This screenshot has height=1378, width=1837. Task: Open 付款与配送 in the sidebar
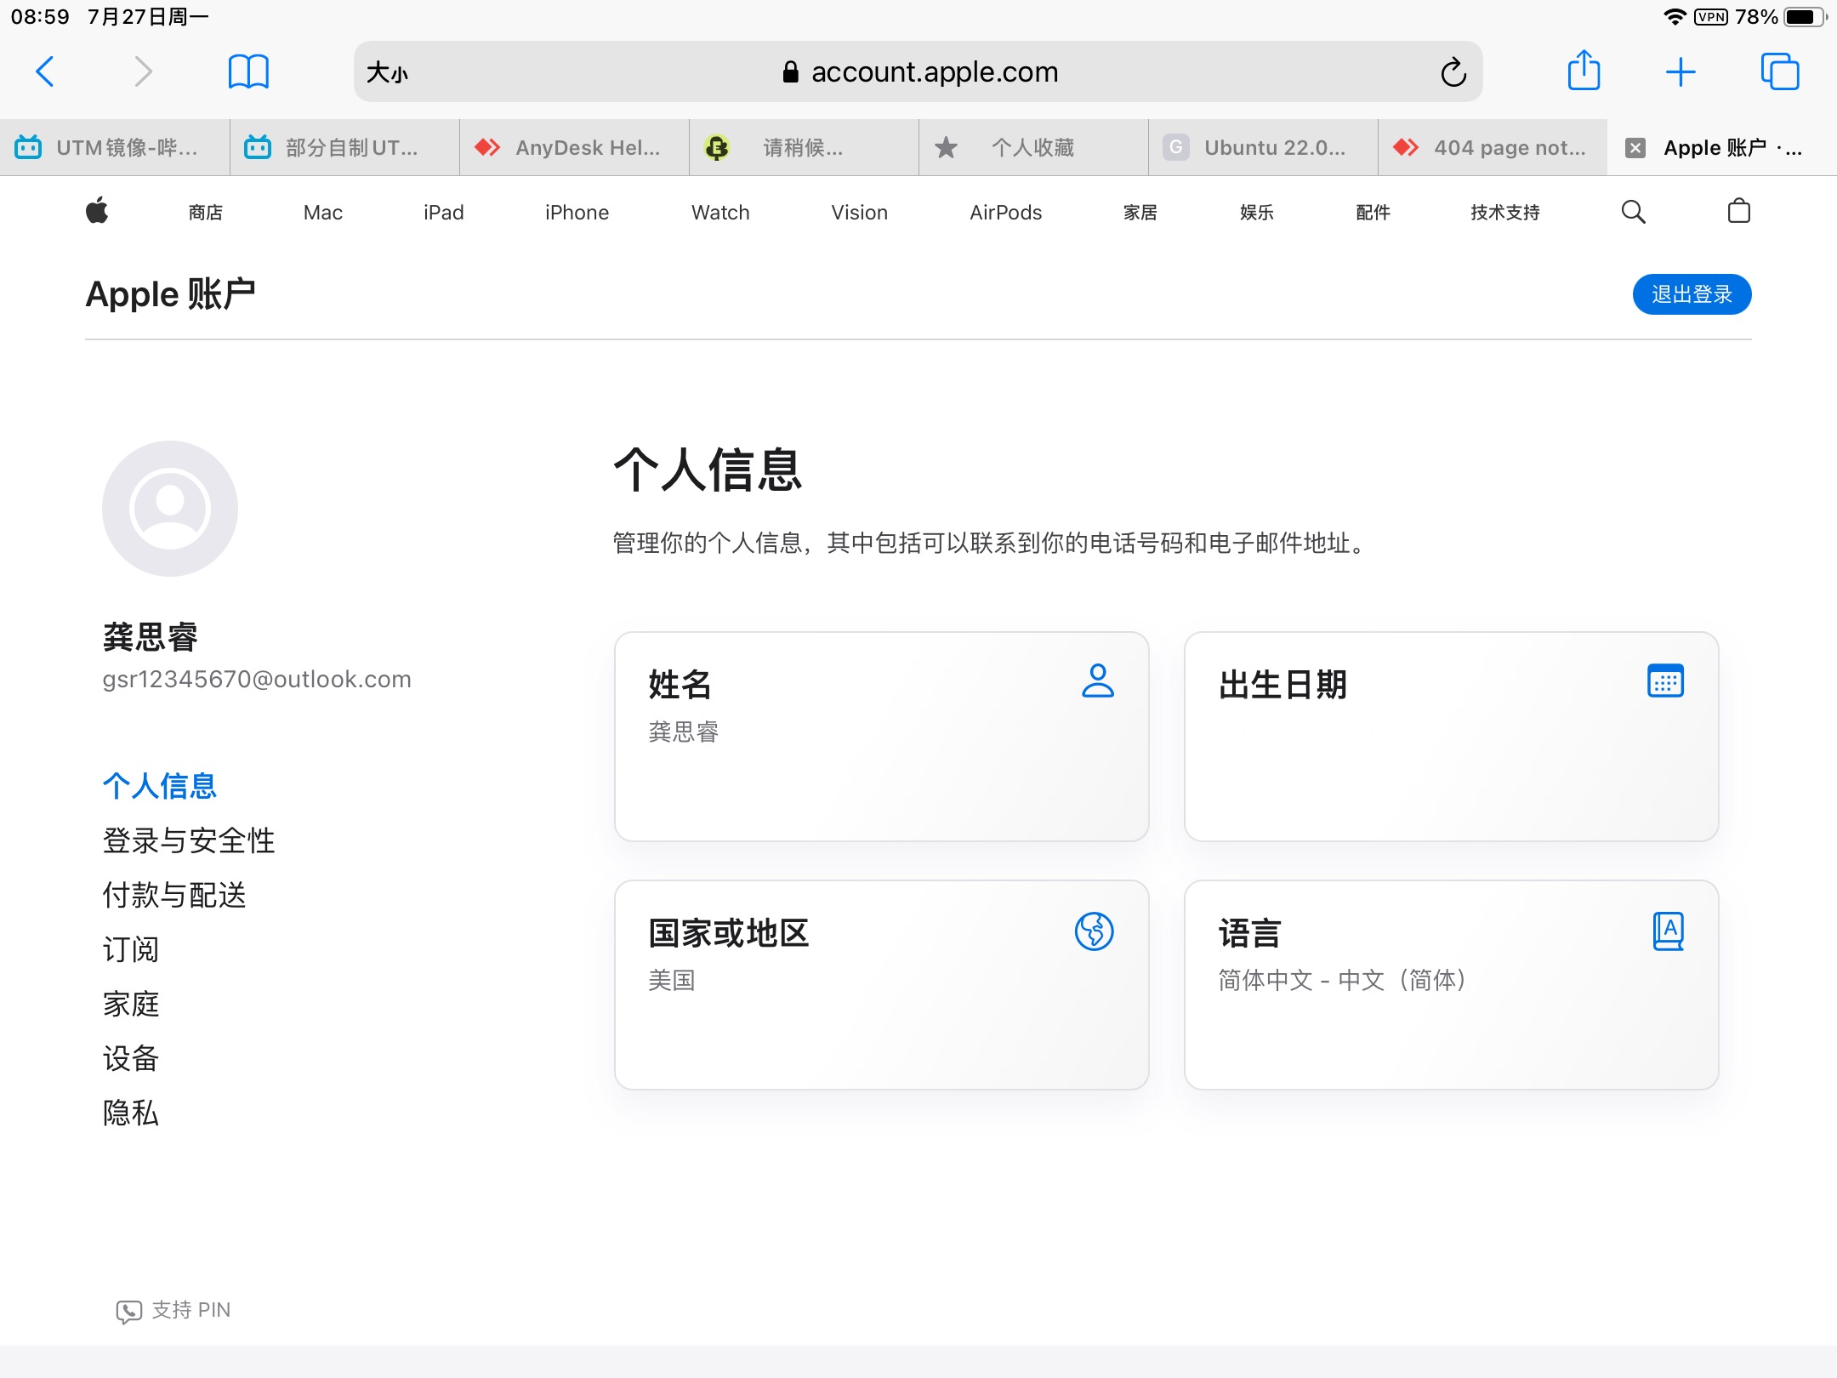[x=174, y=895]
